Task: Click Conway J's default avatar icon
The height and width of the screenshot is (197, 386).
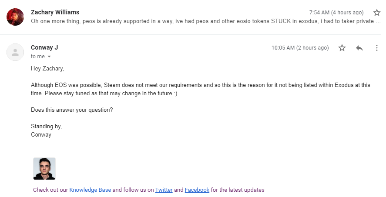Action: (x=15, y=52)
